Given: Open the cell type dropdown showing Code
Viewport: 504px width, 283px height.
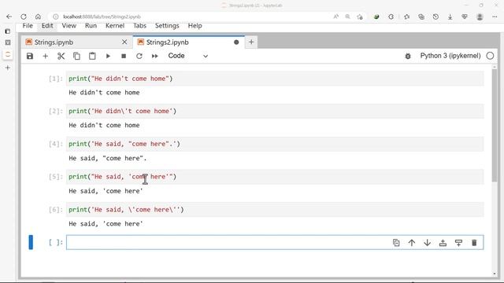Looking at the screenshot, I should (188, 56).
